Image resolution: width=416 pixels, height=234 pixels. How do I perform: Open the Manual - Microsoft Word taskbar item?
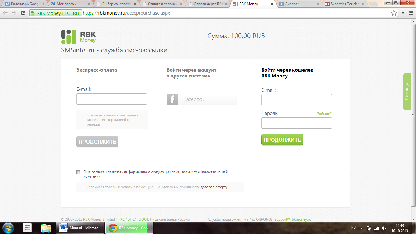pos(80,228)
